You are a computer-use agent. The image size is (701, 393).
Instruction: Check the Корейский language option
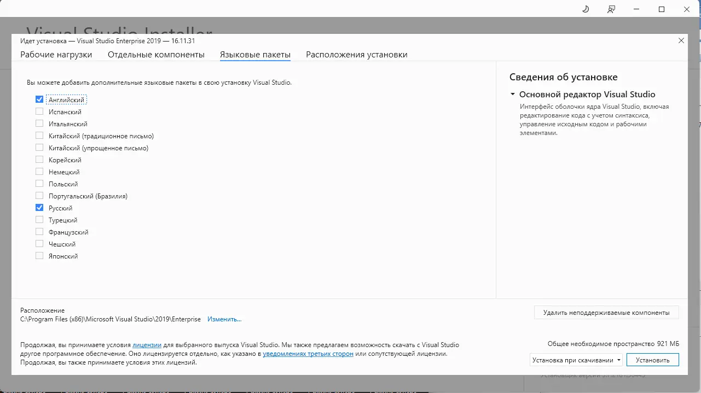[39, 159]
